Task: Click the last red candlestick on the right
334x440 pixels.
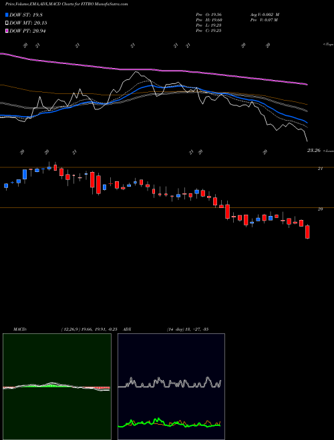Action: (x=307, y=232)
